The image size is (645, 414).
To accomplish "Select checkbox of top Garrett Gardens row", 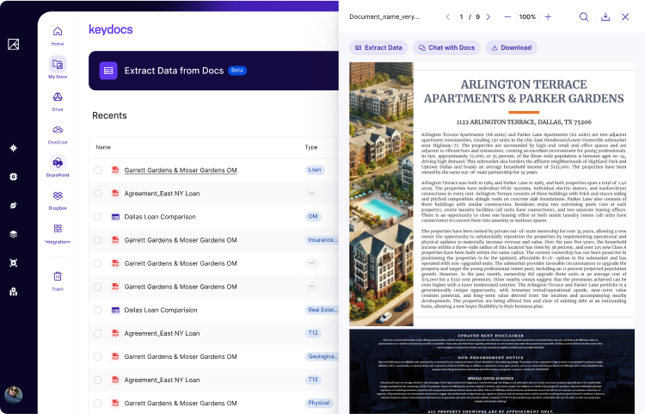I will (x=97, y=170).
